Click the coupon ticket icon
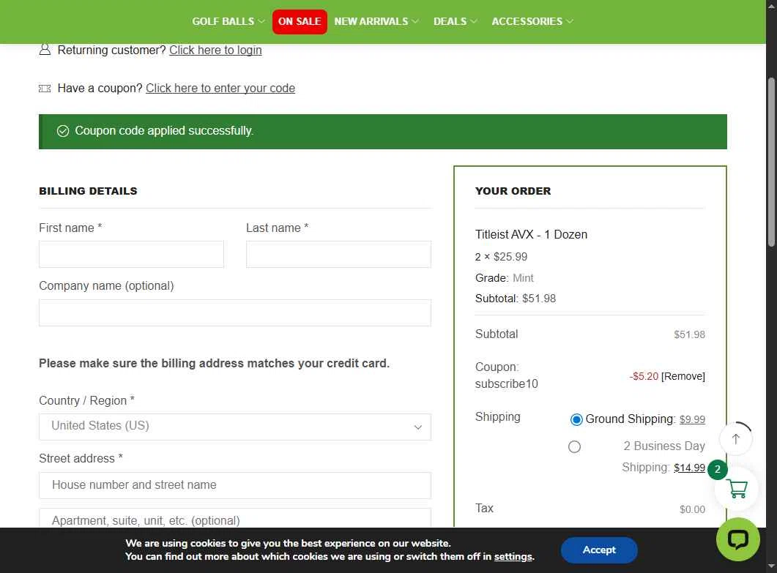777x573 pixels. [45, 88]
